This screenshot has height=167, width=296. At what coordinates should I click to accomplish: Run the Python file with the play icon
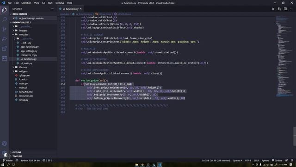(x=273, y=9)
